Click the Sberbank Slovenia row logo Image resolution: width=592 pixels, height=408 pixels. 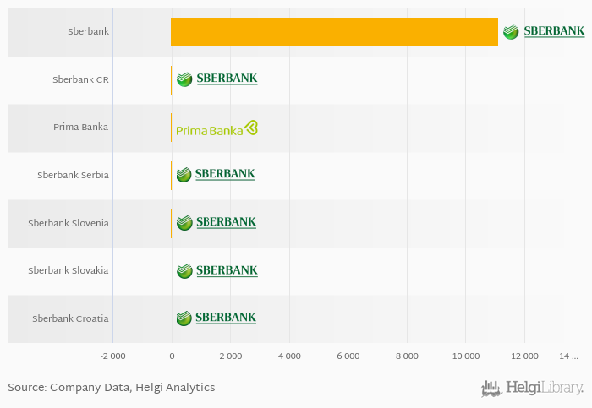[x=217, y=222]
